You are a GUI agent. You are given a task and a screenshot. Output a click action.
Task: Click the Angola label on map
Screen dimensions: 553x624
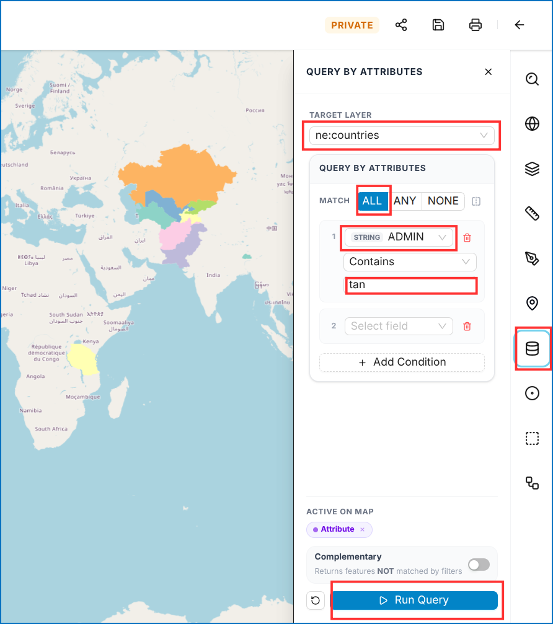(35, 377)
